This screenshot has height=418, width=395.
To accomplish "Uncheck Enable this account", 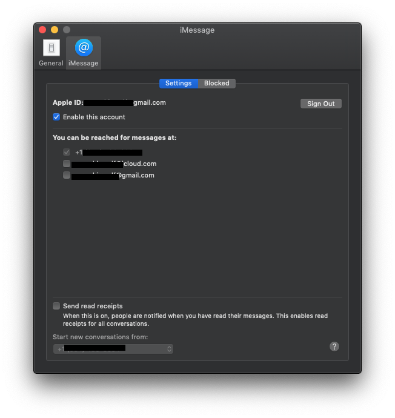I will 56,117.
